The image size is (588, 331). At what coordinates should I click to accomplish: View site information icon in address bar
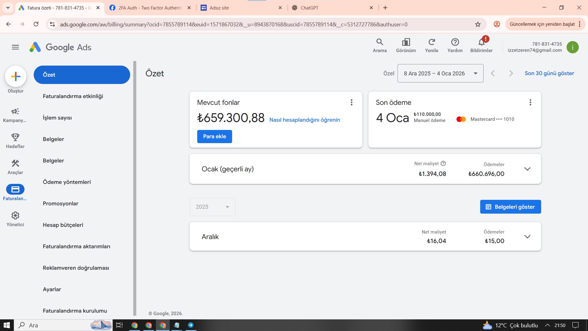[x=52, y=24]
